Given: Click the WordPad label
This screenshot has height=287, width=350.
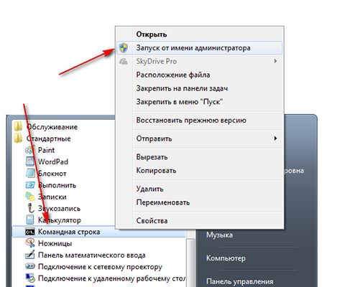Looking at the screenshot, I should click(x=53, y=162).
